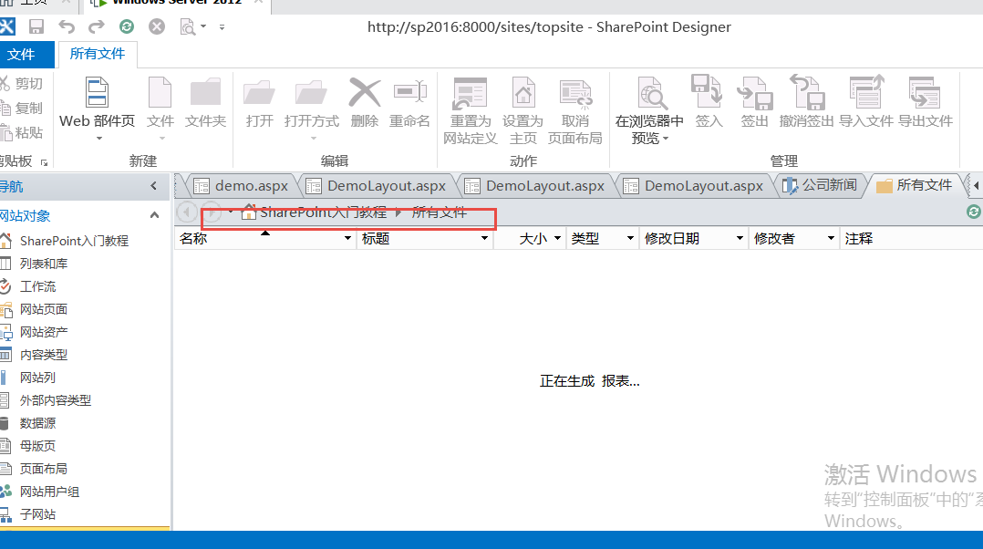The width and height of the screenshot is (983, 549).
Task: Collapse the 网站对象 section
Action: [154, 215]
